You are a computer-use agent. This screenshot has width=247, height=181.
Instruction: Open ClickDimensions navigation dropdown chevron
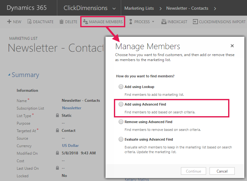tap(114, 8)
